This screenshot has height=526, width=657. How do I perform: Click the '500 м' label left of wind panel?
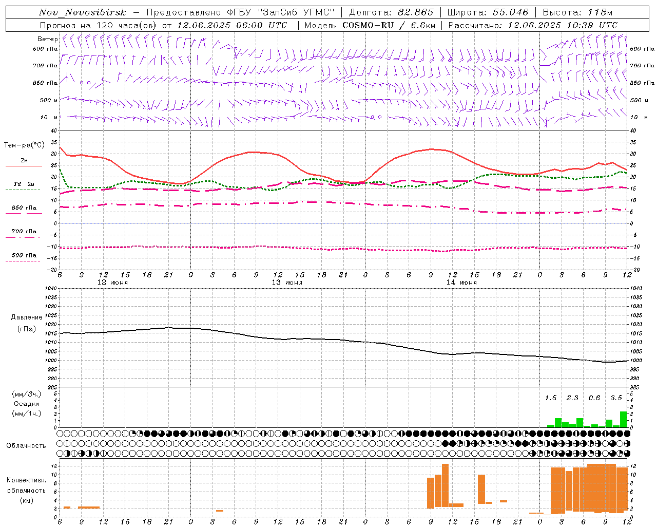click(49, 100)
